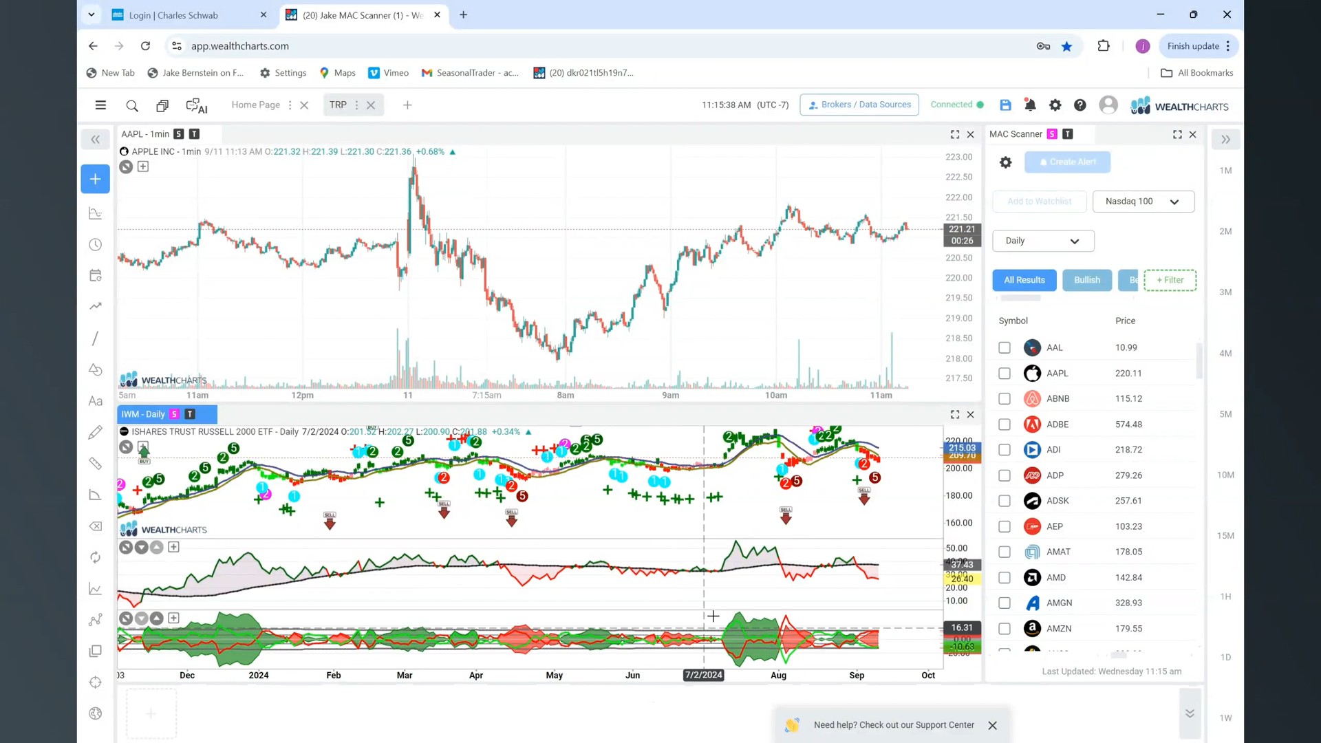Screen dimensions: 1321x743
Task: Check the AMZN row checkbox
Action: tap(1005, 629)
